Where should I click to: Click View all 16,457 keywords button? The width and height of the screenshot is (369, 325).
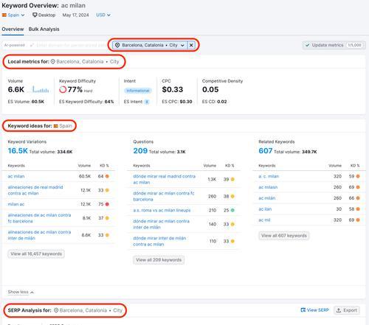click(36, 254)
